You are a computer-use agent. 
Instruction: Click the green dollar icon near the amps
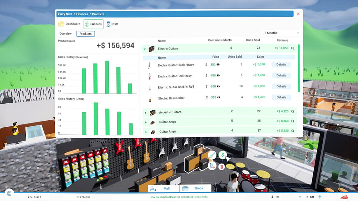(223, 155)
